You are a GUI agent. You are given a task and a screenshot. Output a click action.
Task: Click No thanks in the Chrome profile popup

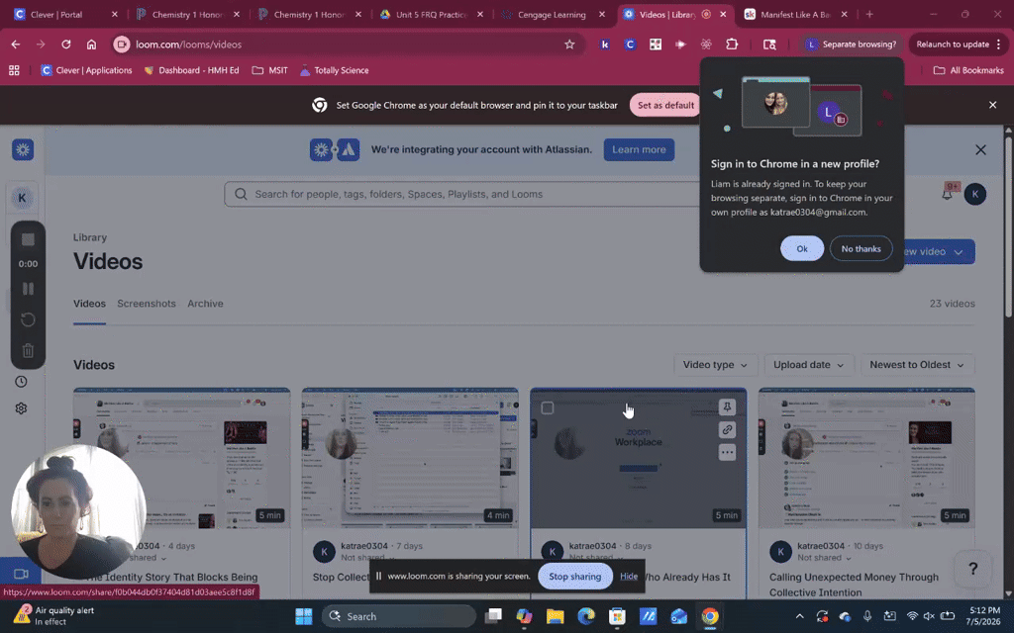click(861, 248)
